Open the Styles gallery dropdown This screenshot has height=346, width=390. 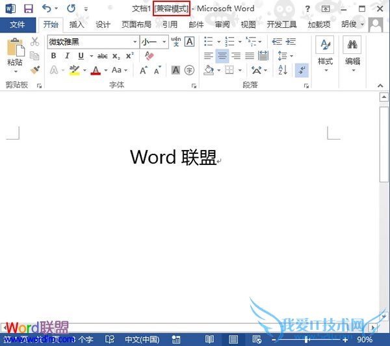pyautogui.click(x=325, y=52)
